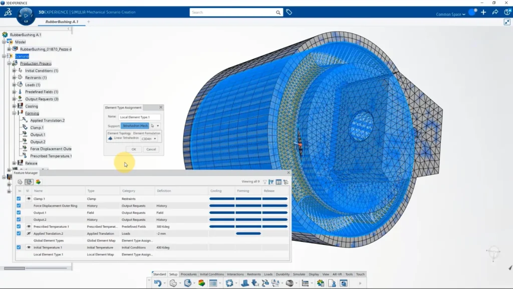
Task: Expand the Restraints (1) node
Action: coord(14,78)
